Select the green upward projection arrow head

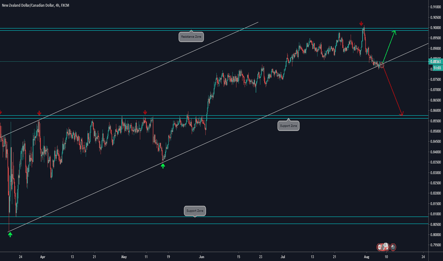click(395, 32)
